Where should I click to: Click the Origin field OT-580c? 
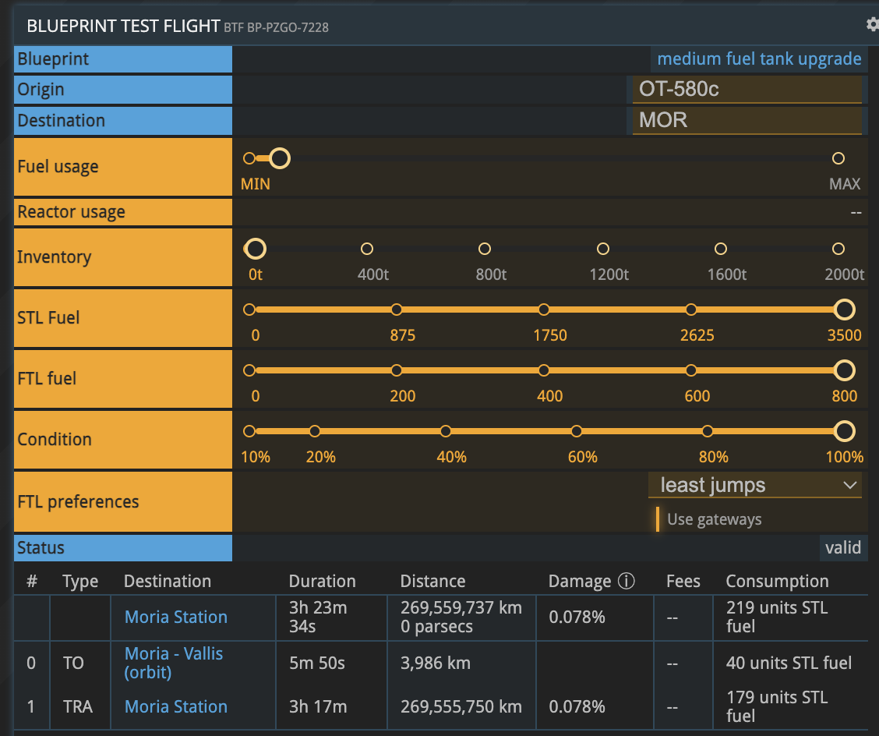pyautogui.click(x=747, y=90)
